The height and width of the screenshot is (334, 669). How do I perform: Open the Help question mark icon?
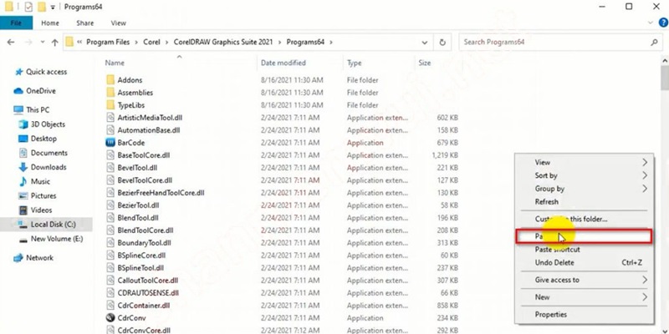coord(663,23)
